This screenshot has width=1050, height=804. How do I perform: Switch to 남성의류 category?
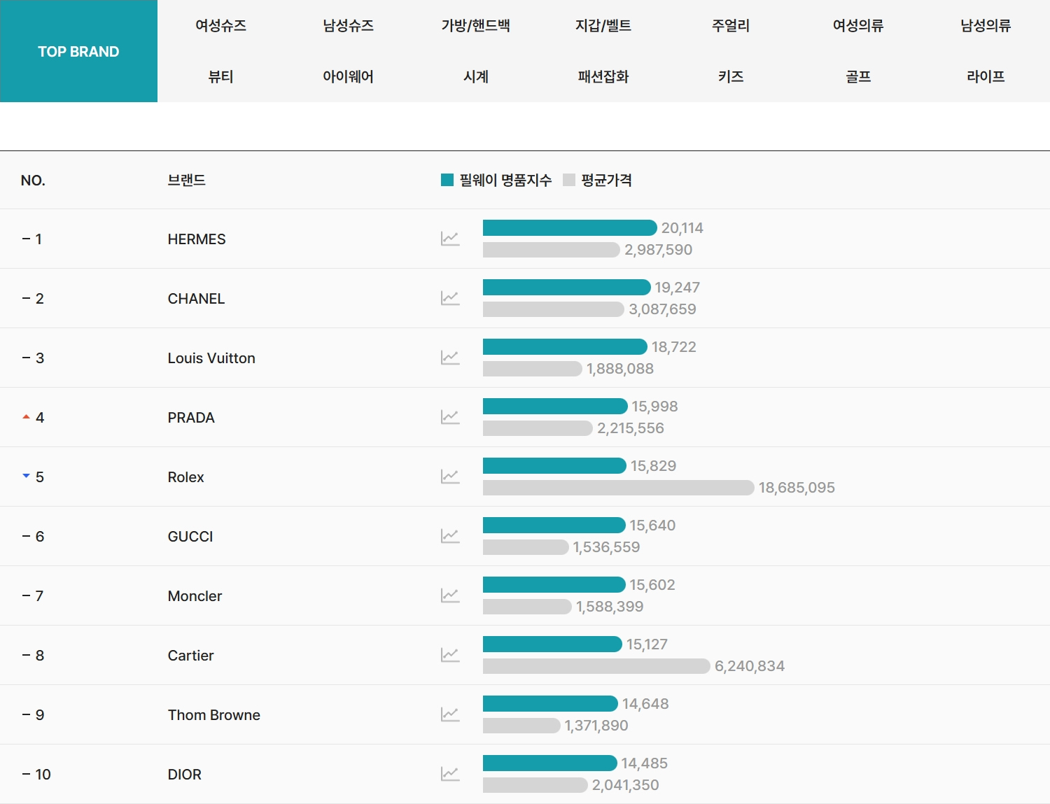tap(986, 26)
